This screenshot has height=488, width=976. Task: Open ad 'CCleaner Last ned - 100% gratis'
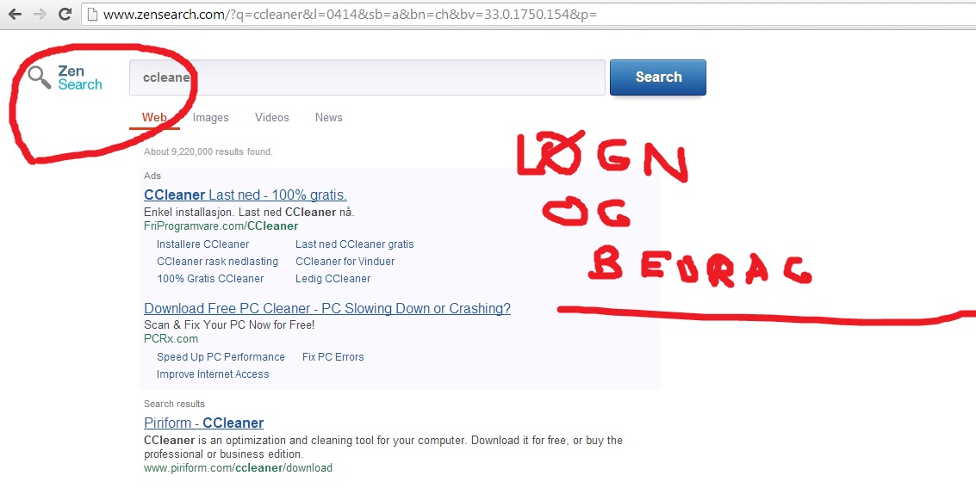pos(246,195)
